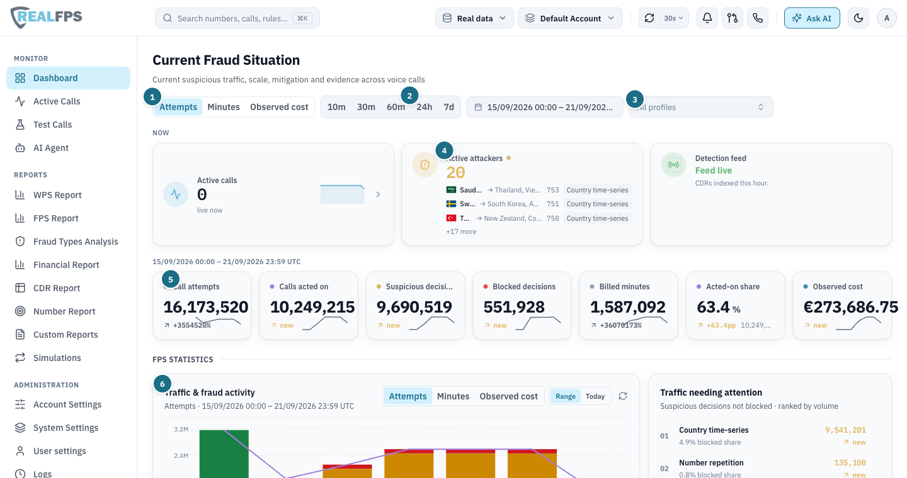The width and height of the screenshot is (907, 478).
Task: Click Account Settings sliders icon in sidebar
Action: coord(20,404)
